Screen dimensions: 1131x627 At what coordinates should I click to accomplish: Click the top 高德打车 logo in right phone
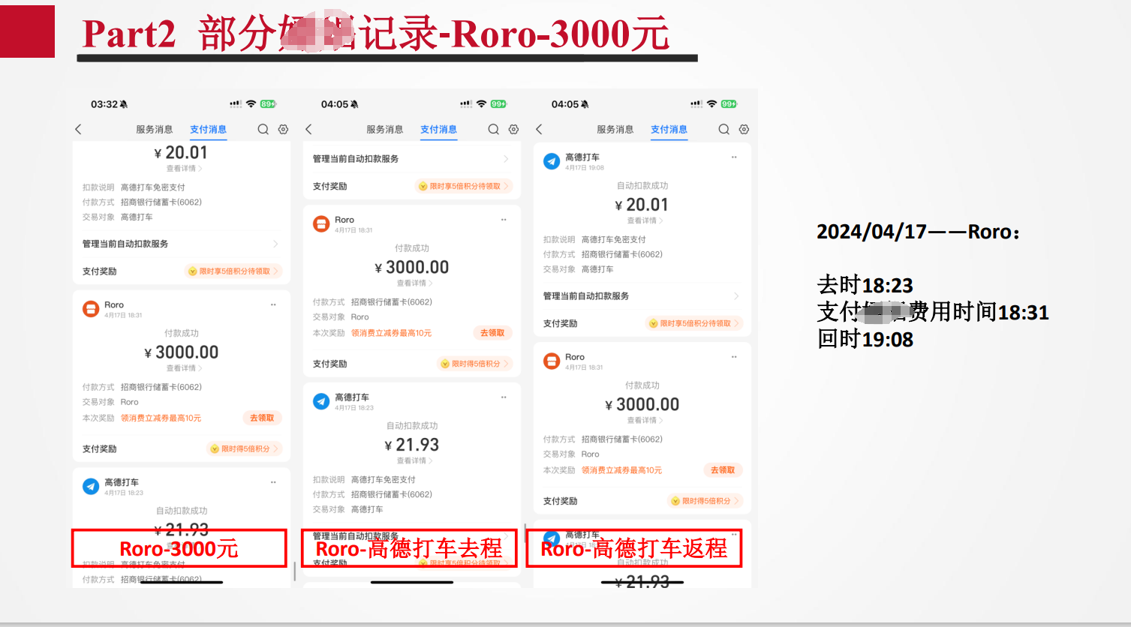click(x=552, y=161)
